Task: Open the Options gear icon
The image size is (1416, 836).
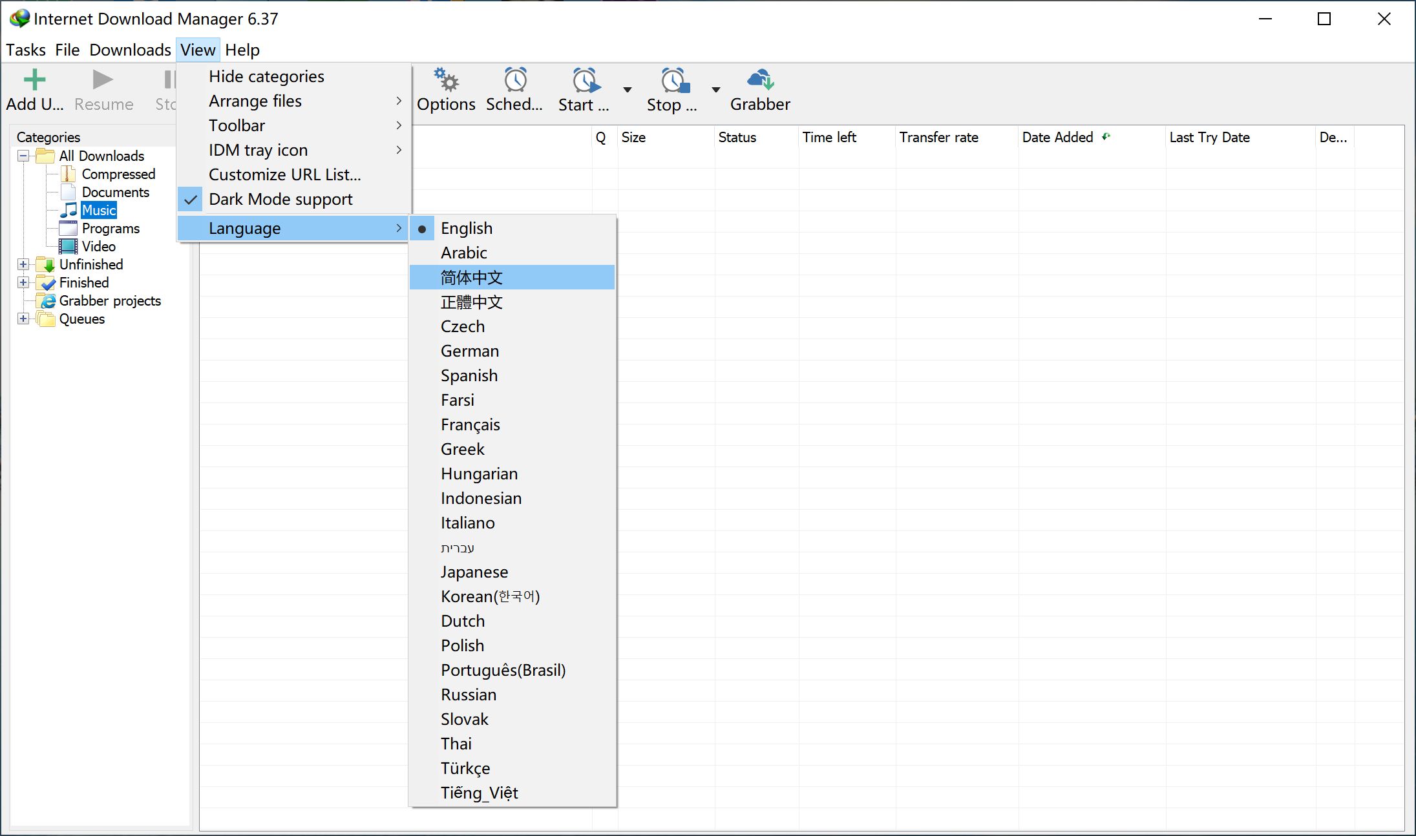Action: pyautogui.click(x=446, y=79)
